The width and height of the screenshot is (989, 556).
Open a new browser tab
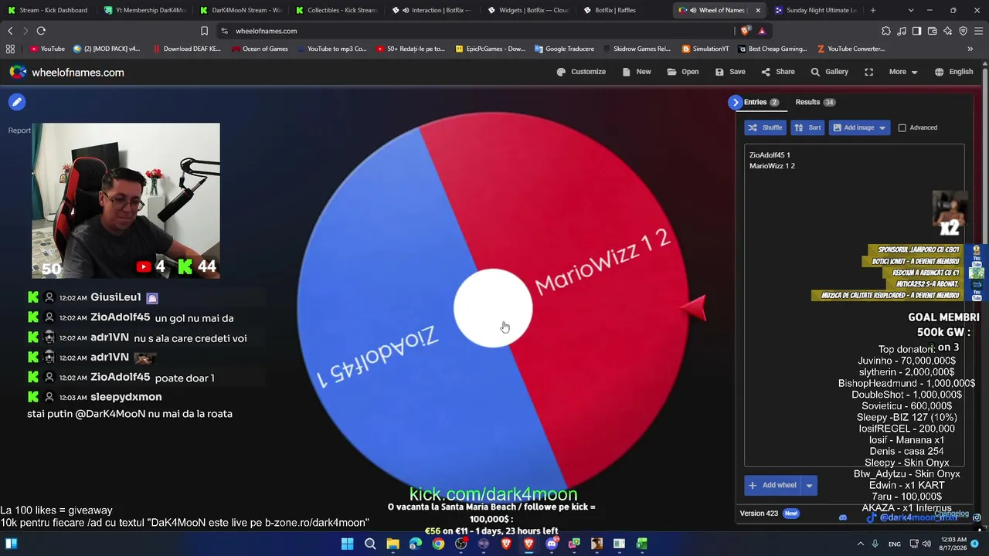tap(873, 10)
